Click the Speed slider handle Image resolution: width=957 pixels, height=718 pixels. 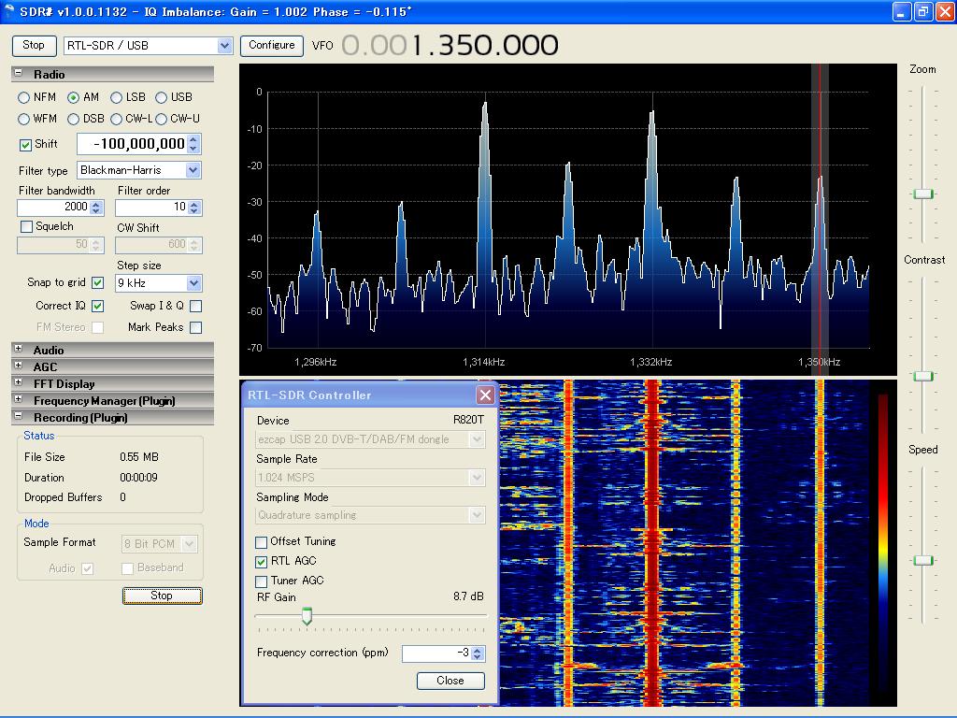(922, 561)
